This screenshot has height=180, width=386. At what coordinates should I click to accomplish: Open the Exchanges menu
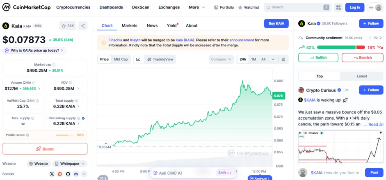tap(169, 7)
